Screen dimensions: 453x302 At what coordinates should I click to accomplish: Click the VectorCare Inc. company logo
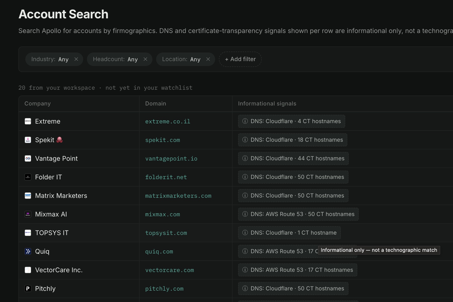[x=28, y=270]
